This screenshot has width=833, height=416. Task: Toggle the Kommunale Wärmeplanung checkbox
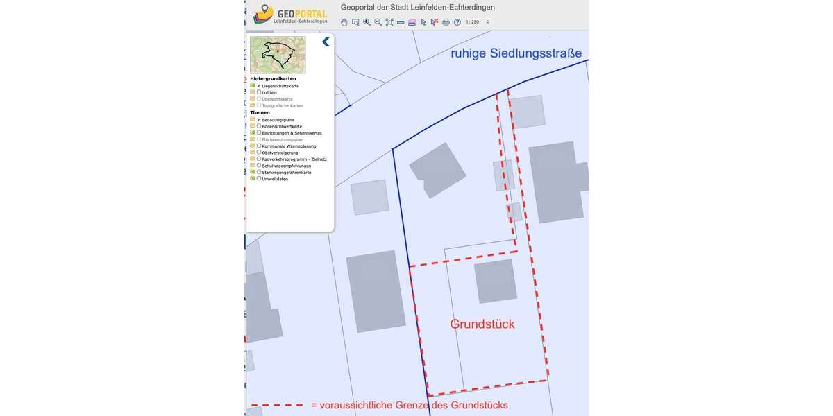259,146
